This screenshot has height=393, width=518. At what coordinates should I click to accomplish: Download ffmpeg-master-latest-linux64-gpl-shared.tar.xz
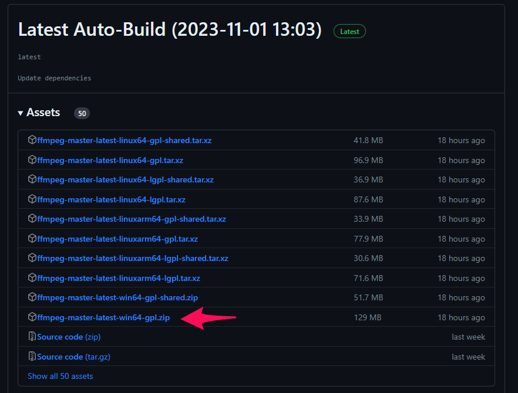(x=125, y=140)
